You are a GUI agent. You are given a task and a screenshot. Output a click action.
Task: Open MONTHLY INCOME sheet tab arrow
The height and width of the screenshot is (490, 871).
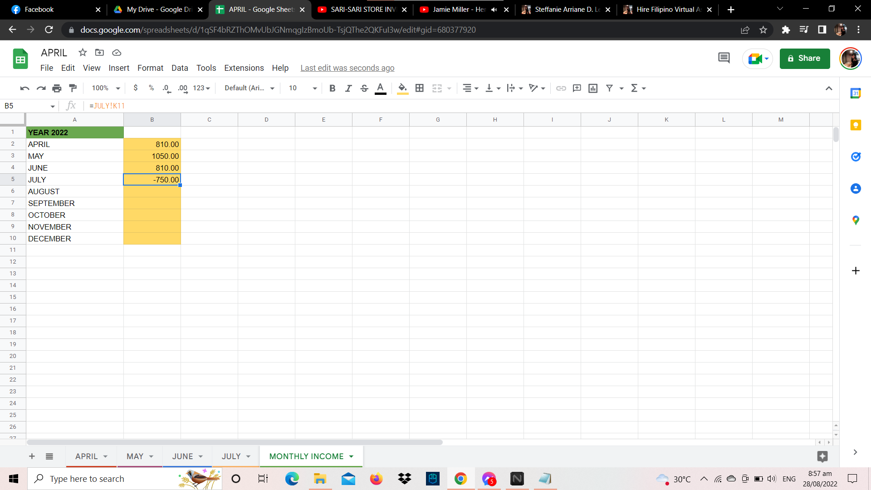352,456
